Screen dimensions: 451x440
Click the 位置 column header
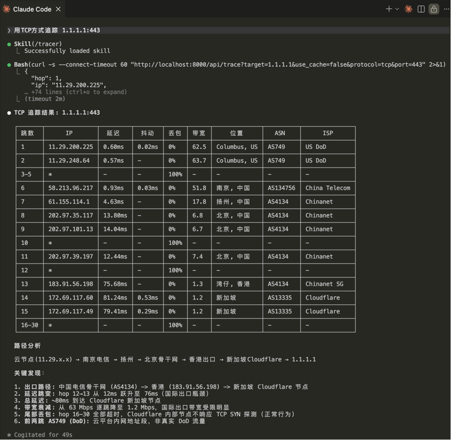(237, 133)
